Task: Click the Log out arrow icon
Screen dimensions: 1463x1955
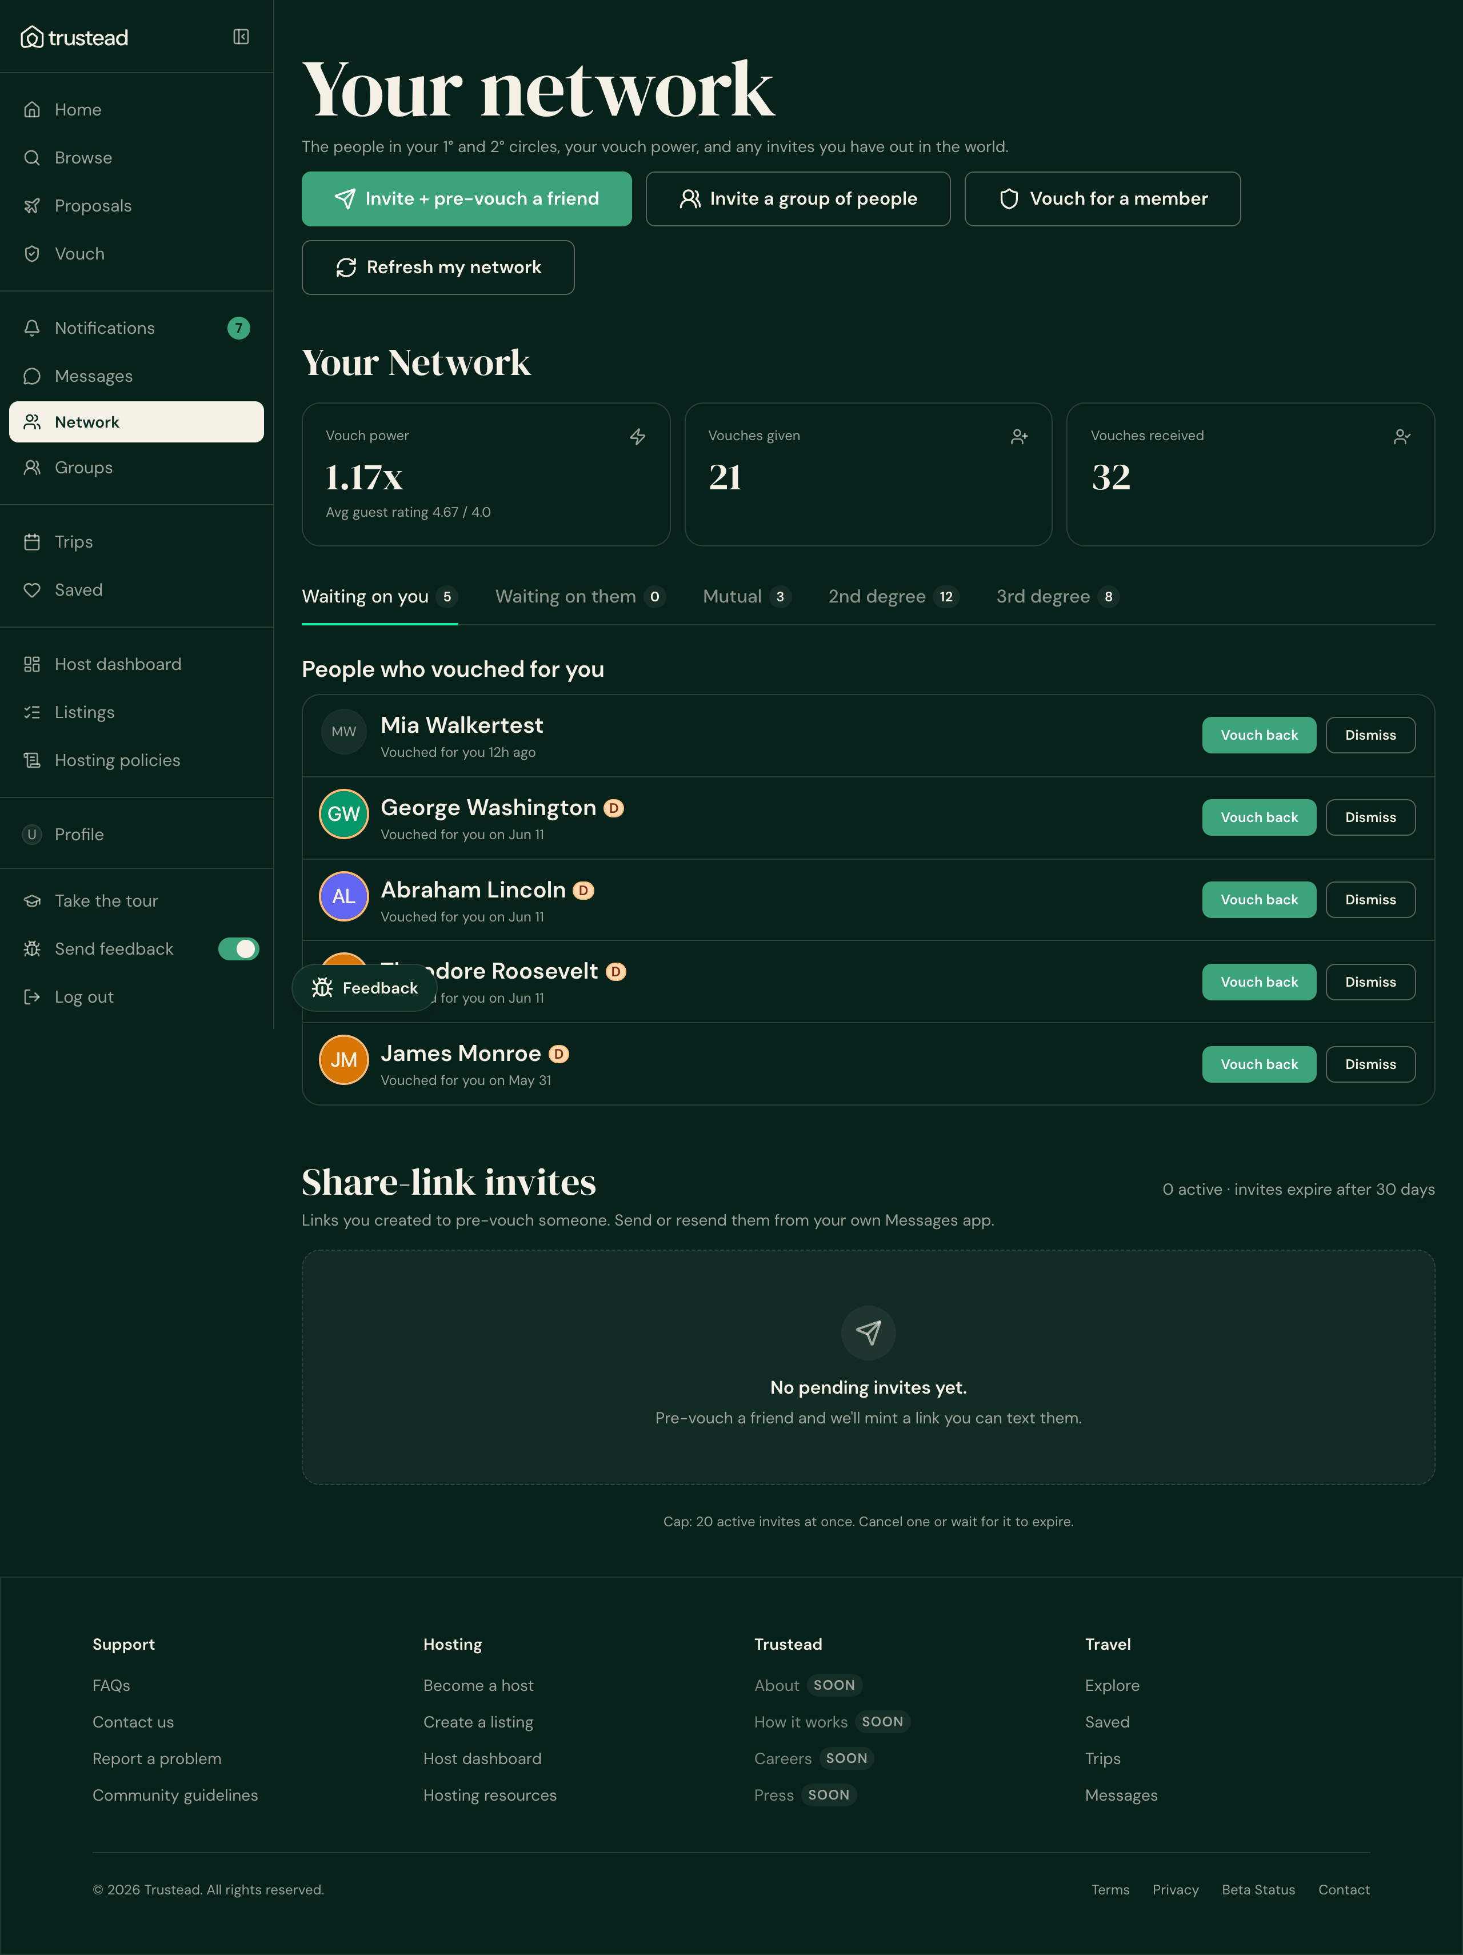Action: (x=32, y=997)
